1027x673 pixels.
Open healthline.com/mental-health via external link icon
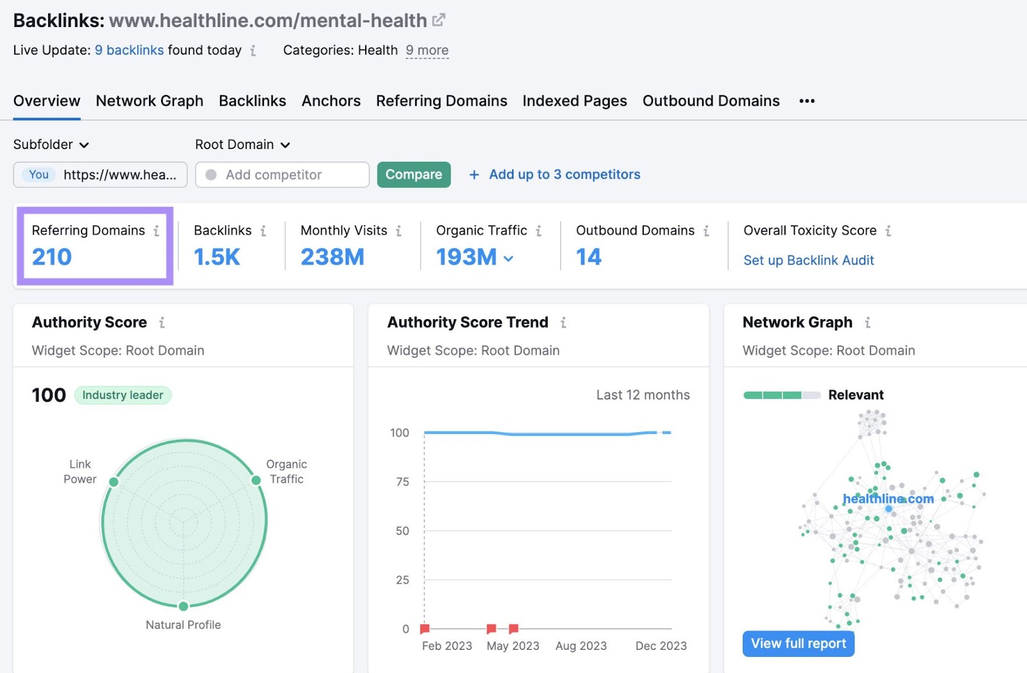(x=438, y=19)
